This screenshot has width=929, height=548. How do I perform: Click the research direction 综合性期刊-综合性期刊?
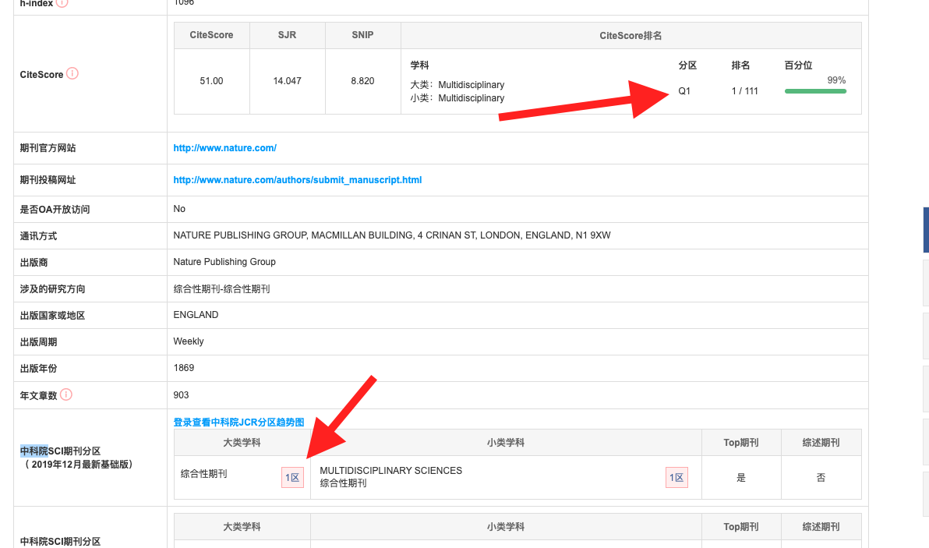(x=221, y=288)
